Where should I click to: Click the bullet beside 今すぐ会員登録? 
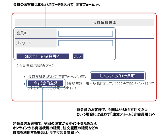[x=24, y=84]
